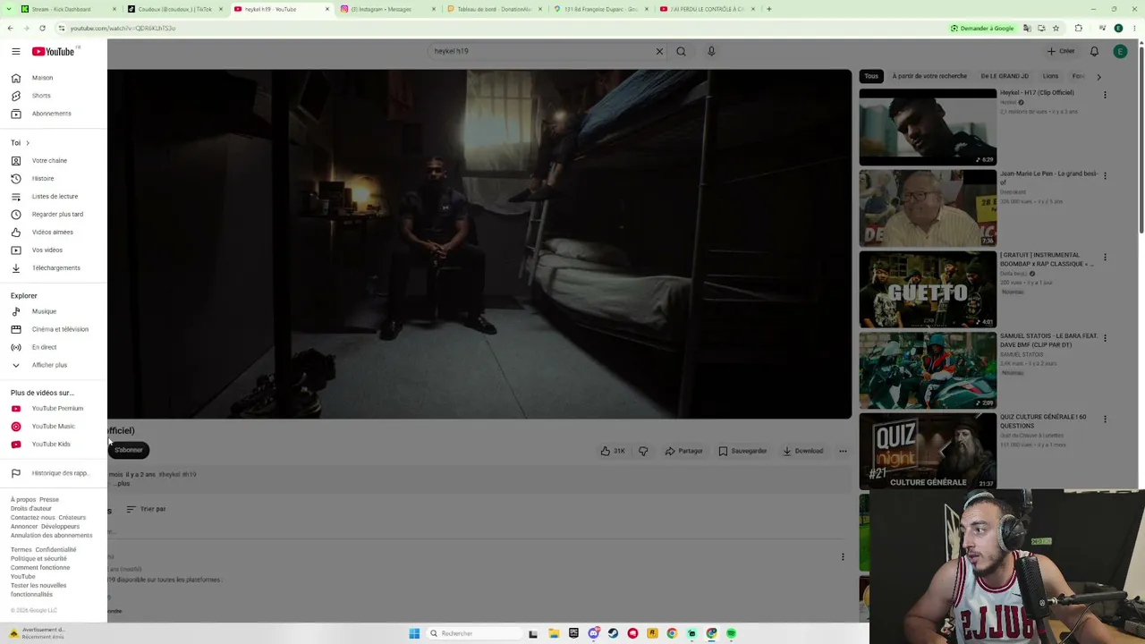Open options for QUIZ CULTURE GÉNÉRALE video
Image resolution: width=1145 pixels, height=644 pixels.
click(1105, 419)
